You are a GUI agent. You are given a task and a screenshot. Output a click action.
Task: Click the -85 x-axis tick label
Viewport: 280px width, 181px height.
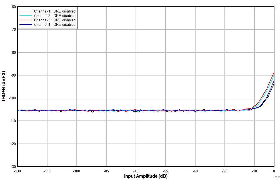coord(106,171)
